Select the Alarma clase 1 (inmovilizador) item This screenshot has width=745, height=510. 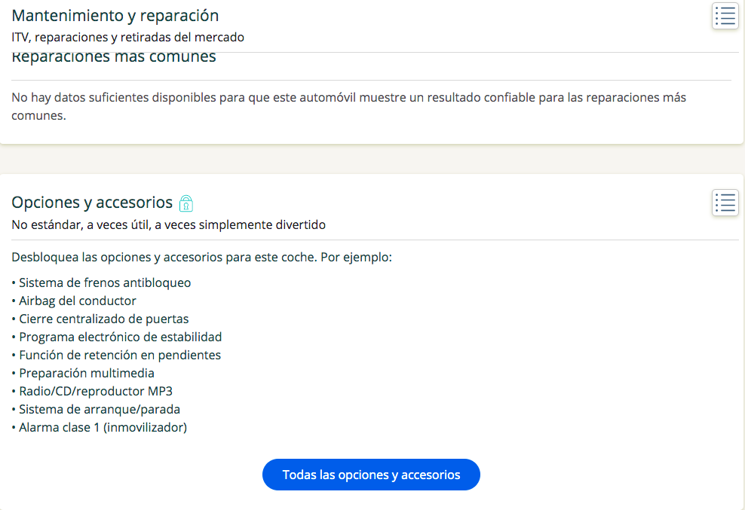(x=100, y=427)
